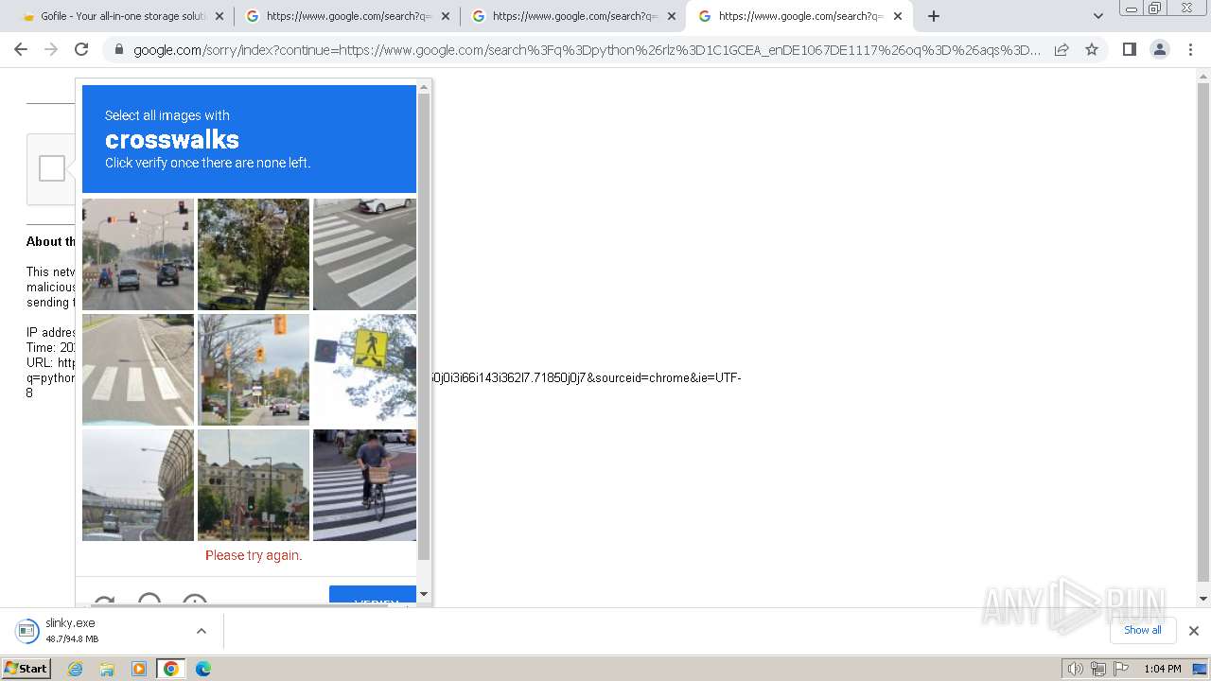Image resolution: width=1211 pixels, height=681 pixels.
Task: Select tile with brick building and street
Action: click(x=254, y=485)
